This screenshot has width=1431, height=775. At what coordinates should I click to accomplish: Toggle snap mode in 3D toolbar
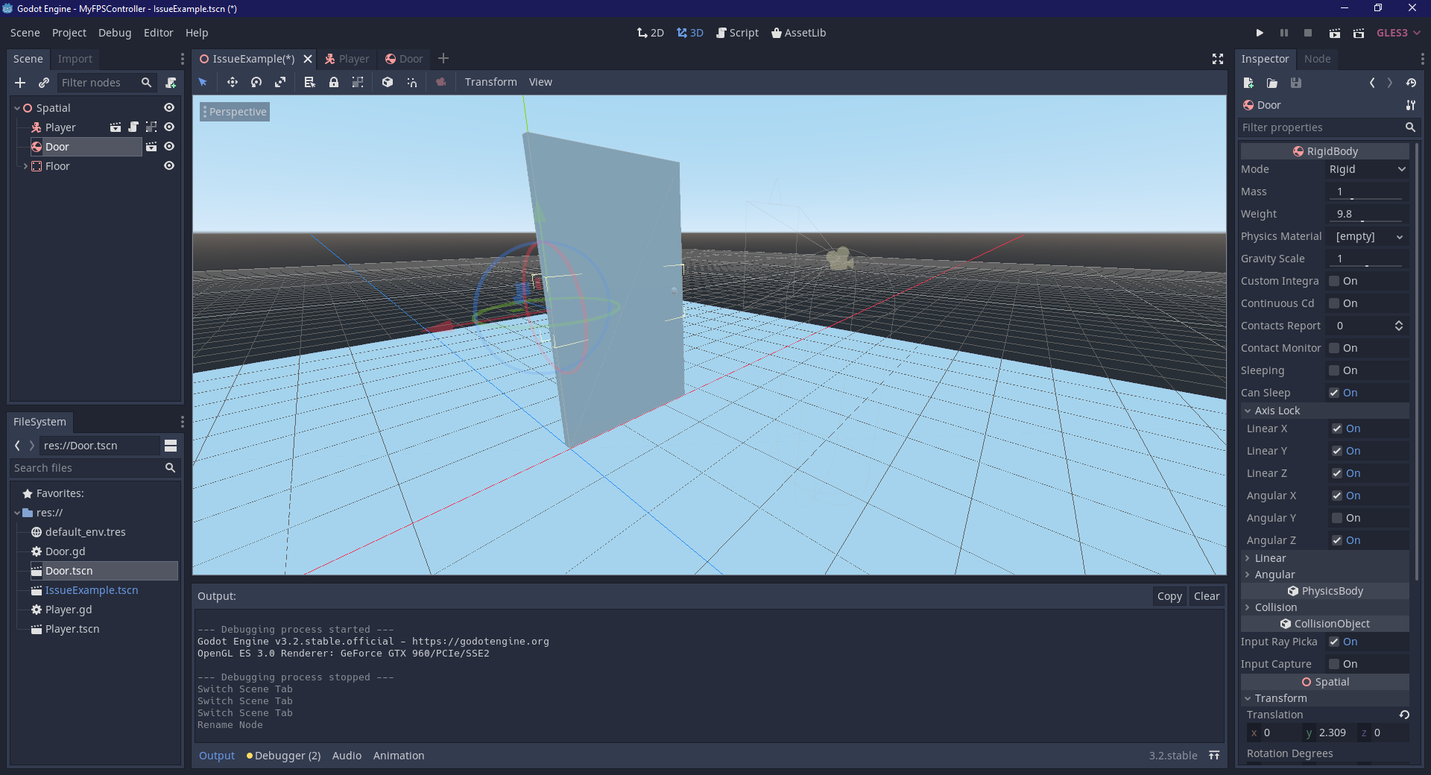pyautogui.click(x=411, y=82)
